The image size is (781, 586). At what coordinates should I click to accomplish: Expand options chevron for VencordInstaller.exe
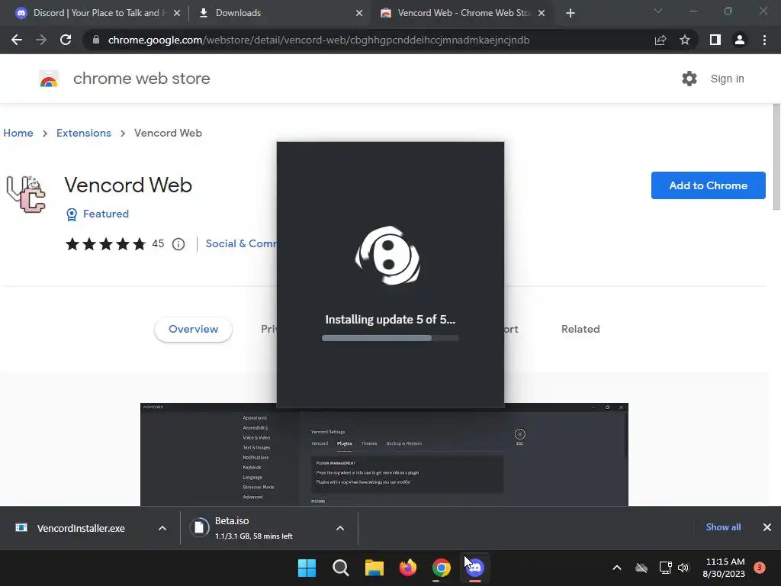(162, 528)
